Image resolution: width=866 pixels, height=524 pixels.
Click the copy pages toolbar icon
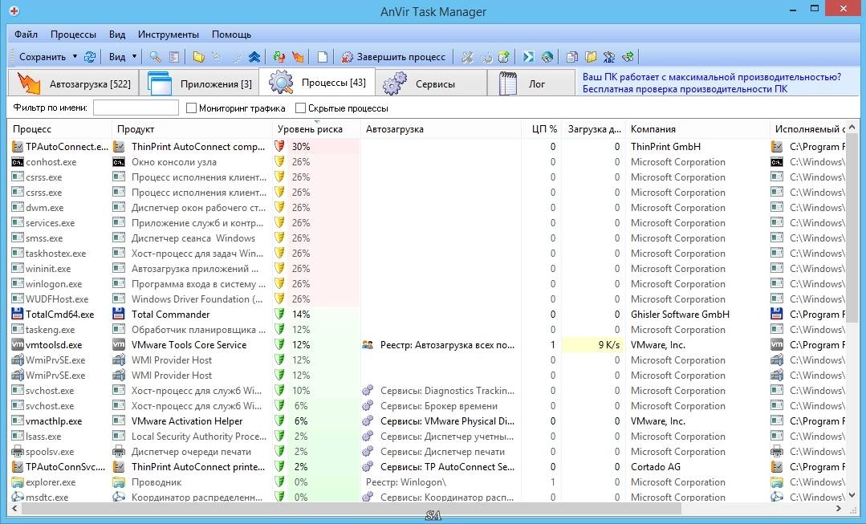coord(572,56)
